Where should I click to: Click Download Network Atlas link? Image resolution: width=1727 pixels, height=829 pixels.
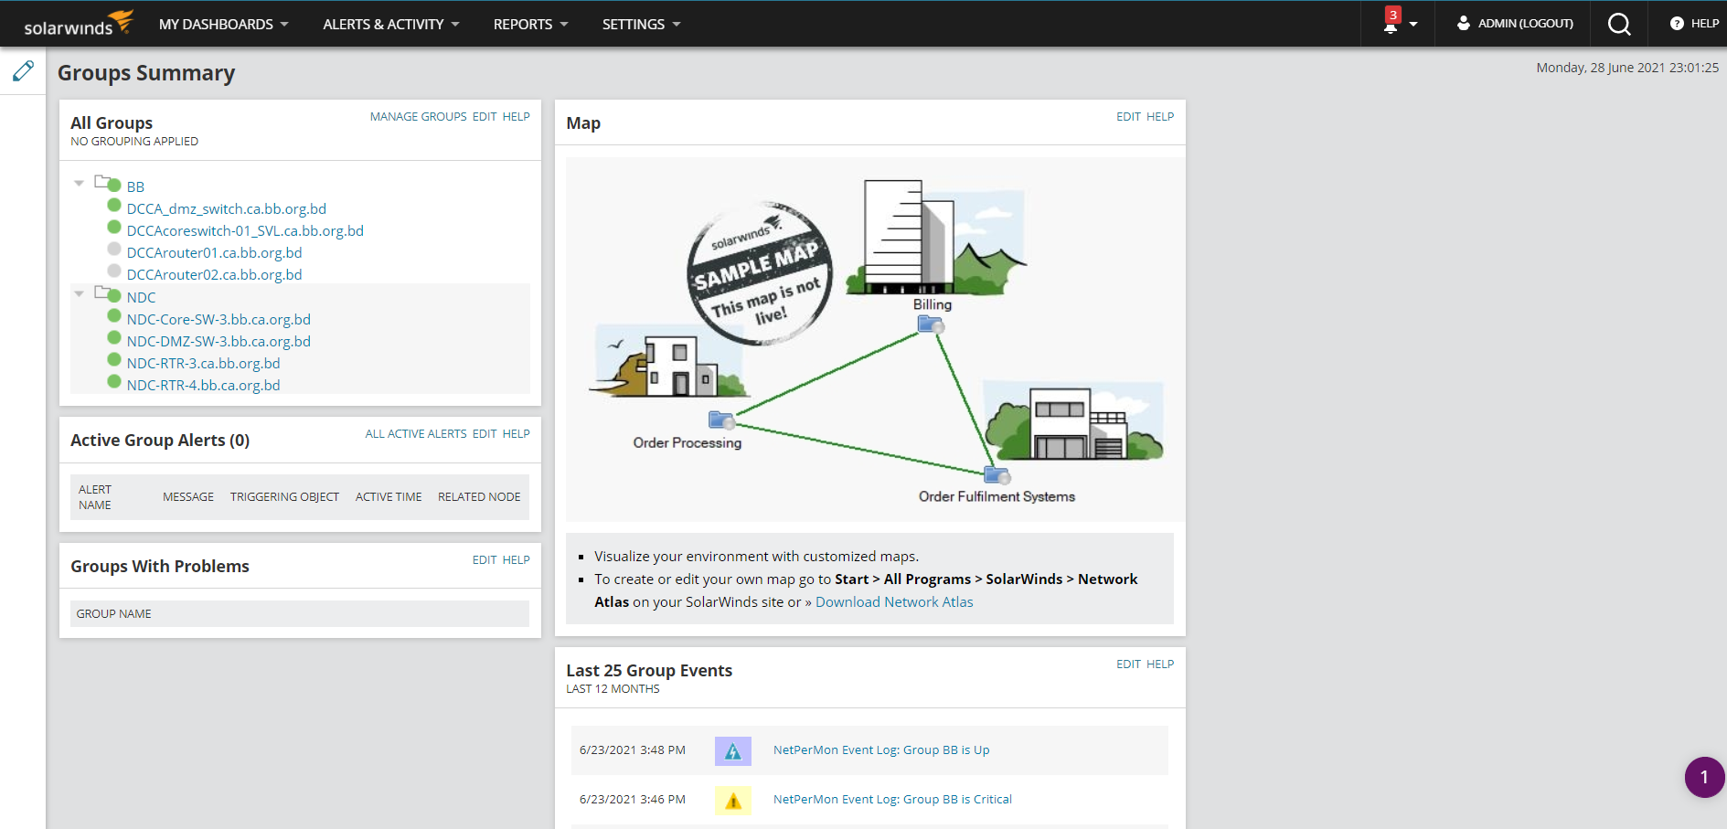(x=894, y=602)
